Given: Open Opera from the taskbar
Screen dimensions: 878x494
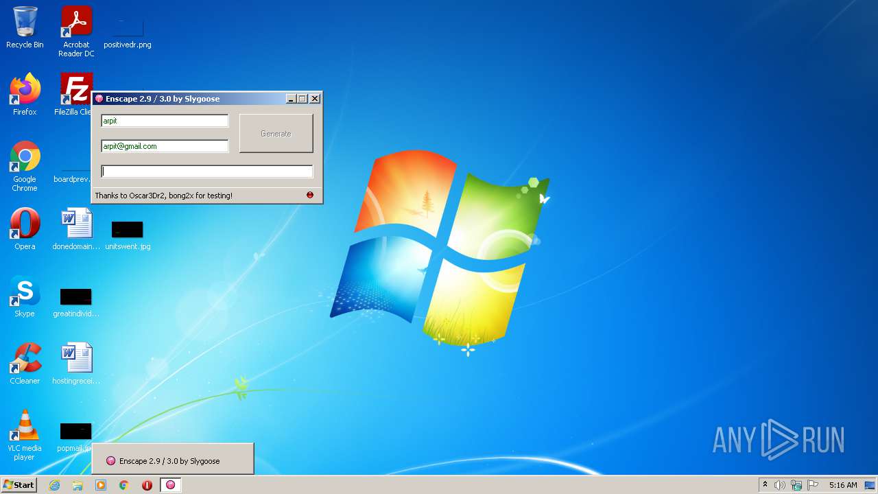Looking at the screenshot, I should click(x=147, y=485).
